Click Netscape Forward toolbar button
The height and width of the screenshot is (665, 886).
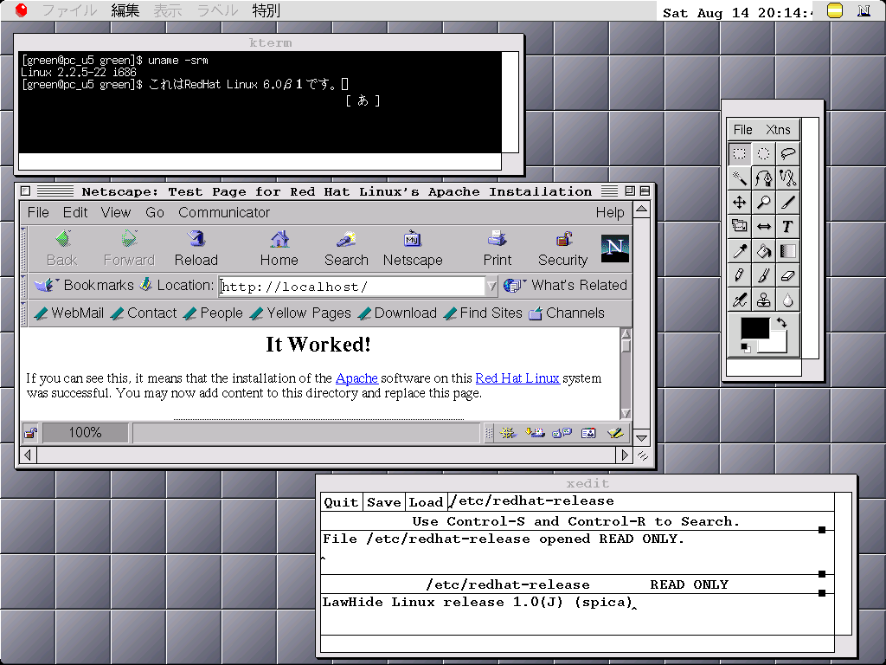point(129,249)
